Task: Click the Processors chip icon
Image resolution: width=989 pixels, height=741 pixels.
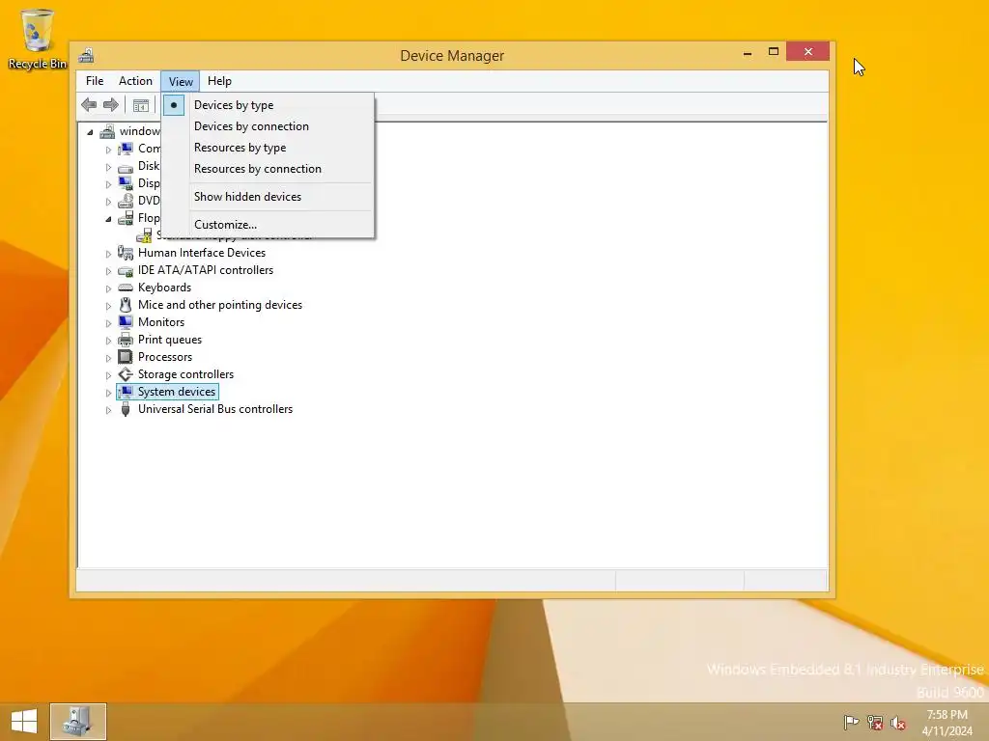Action: click(x=126, y=357)
